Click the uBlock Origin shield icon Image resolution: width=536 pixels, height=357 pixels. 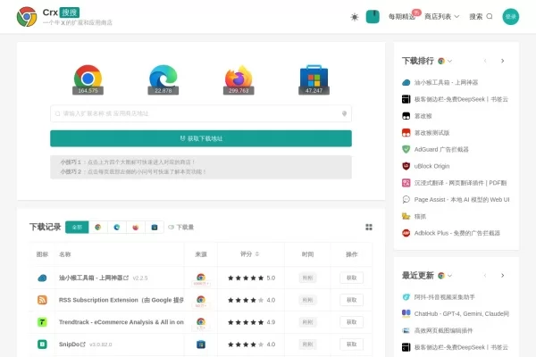[x=406, y=166]
